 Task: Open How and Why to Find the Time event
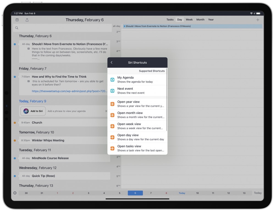[65, 84]
